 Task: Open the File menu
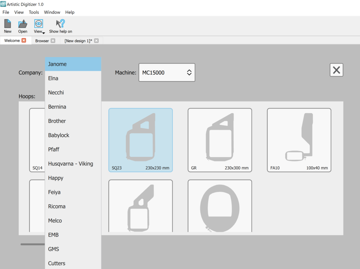click(6, 12)
